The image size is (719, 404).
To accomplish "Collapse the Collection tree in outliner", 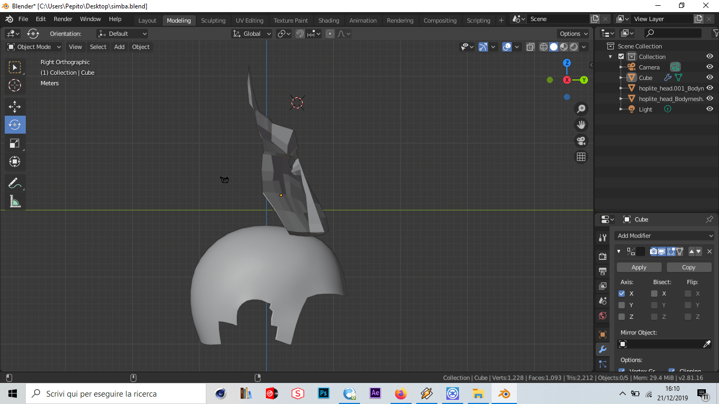I will (x=611, y=57).
